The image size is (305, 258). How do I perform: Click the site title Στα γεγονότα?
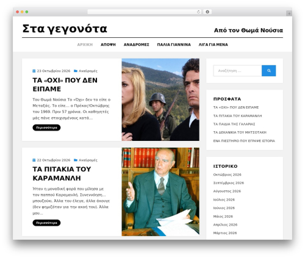click(x=65, y=29)
